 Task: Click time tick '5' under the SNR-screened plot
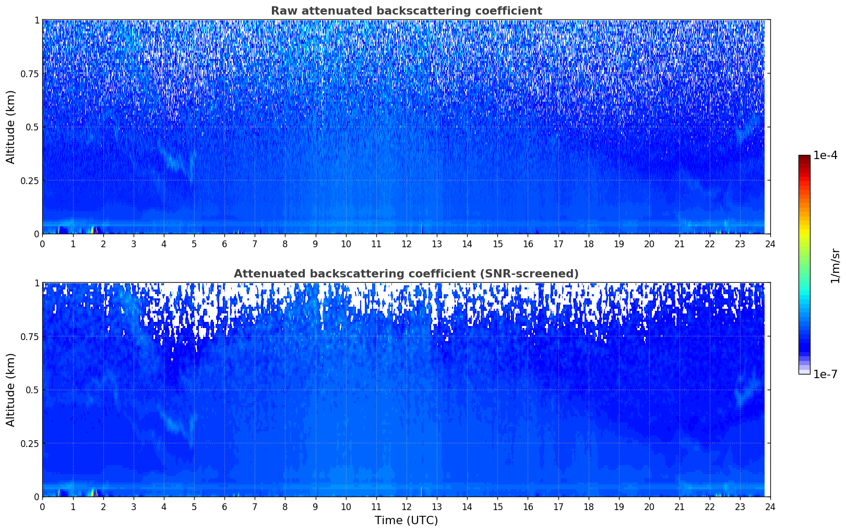194,506
